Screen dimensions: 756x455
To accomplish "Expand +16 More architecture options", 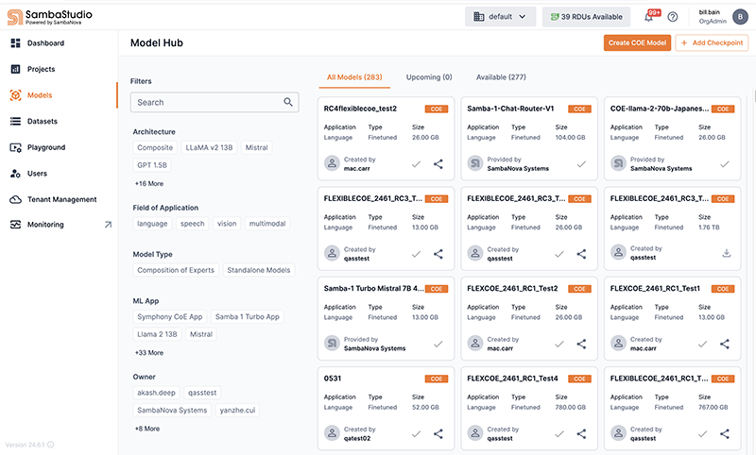I will coord(148,183).
